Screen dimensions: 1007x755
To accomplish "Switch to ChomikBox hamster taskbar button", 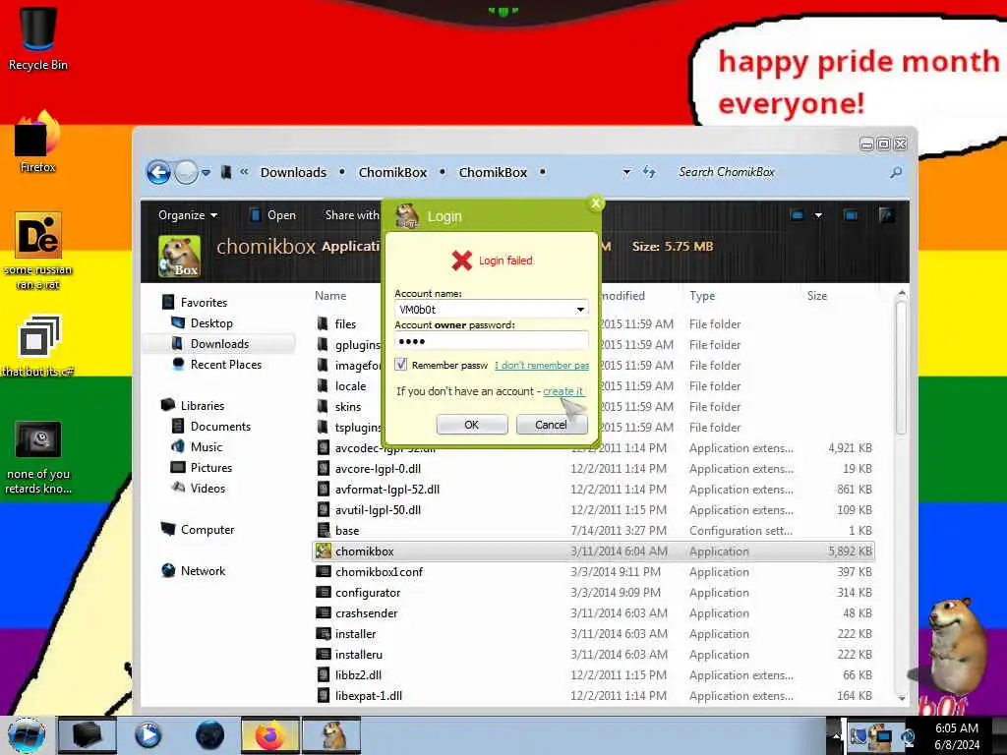I will 332,735.
